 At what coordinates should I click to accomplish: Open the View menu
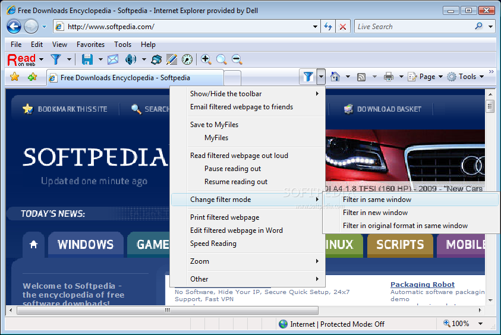click(59, 45)
